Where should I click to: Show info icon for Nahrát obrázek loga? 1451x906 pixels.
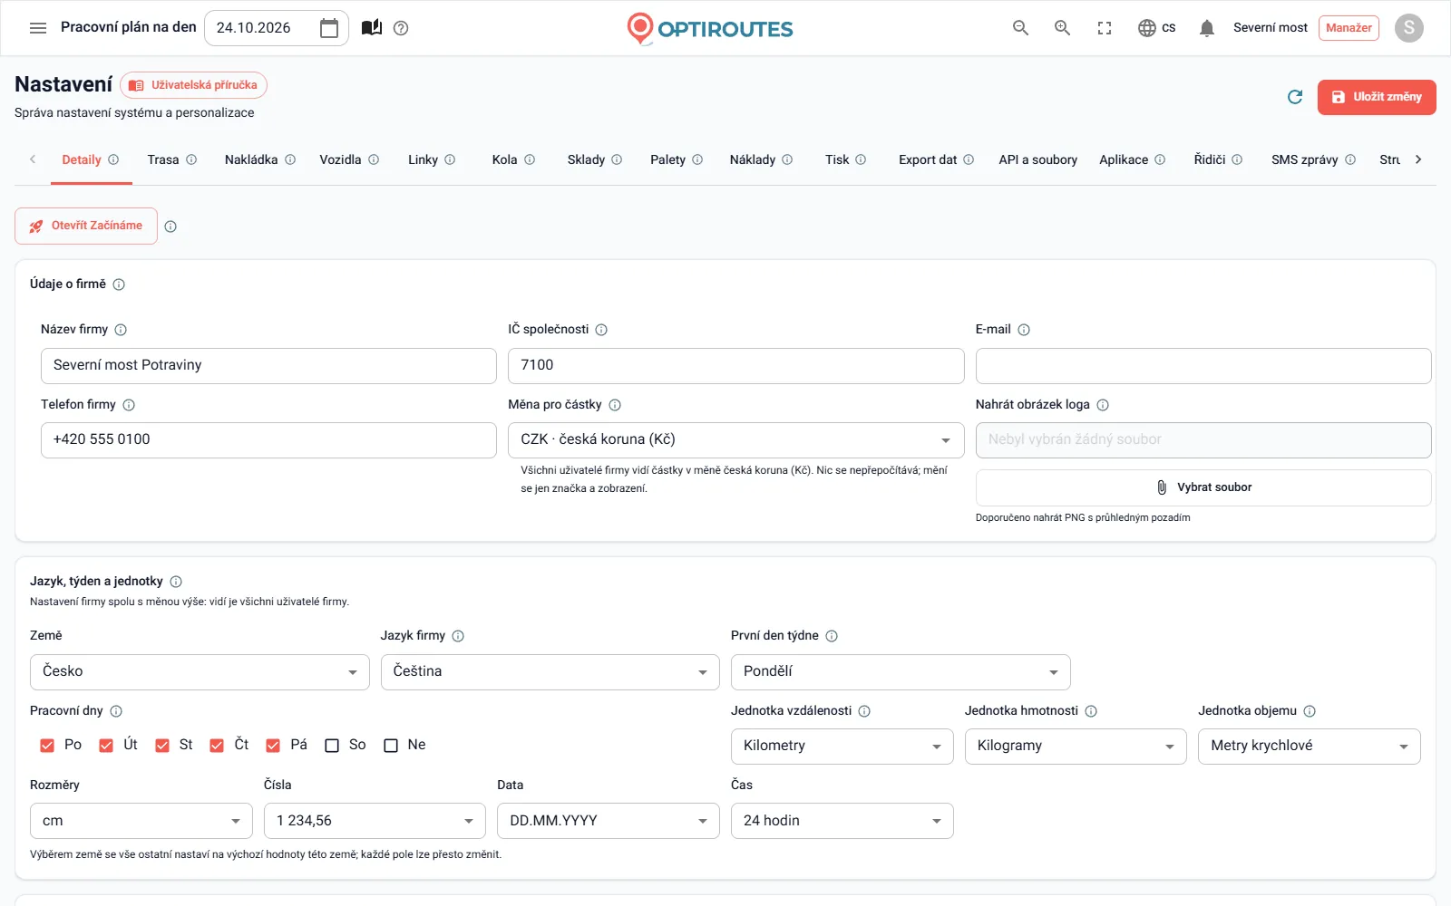[1103, 405]
